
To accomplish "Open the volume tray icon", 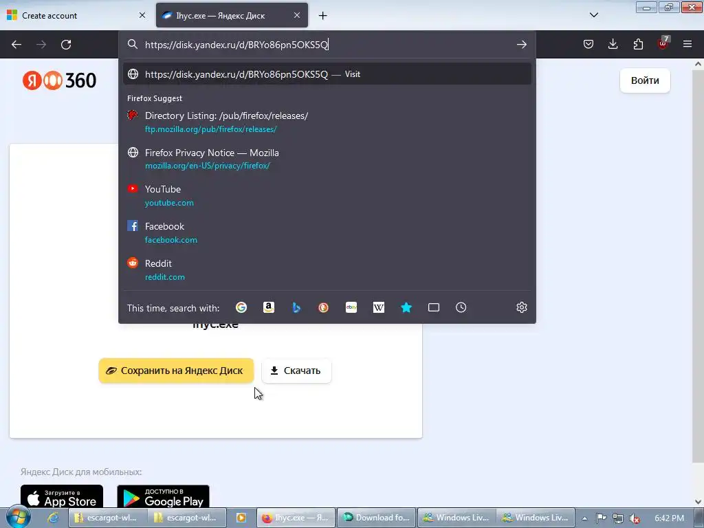I will click(635, 518).
